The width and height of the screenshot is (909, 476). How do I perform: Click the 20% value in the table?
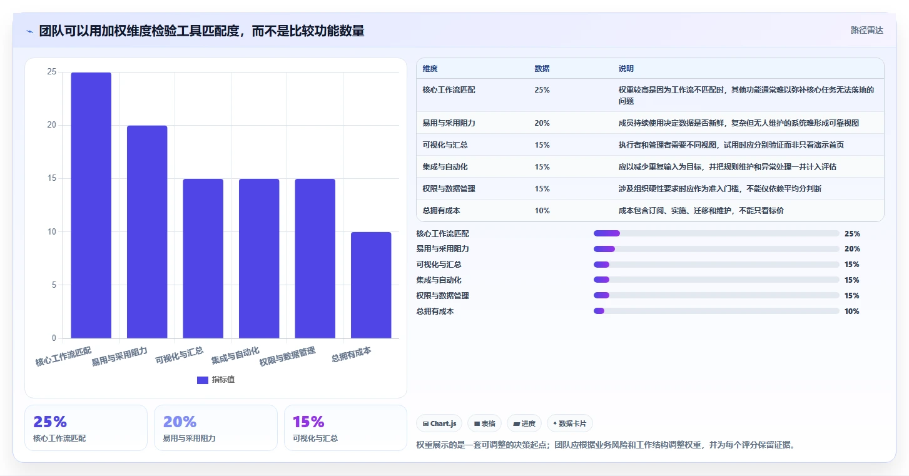coord(542,123)
